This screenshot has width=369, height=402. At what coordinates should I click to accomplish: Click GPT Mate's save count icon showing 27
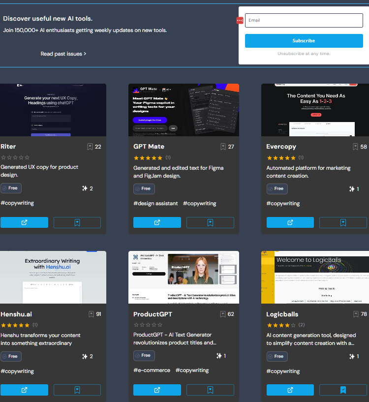click(x=223, y=147)
